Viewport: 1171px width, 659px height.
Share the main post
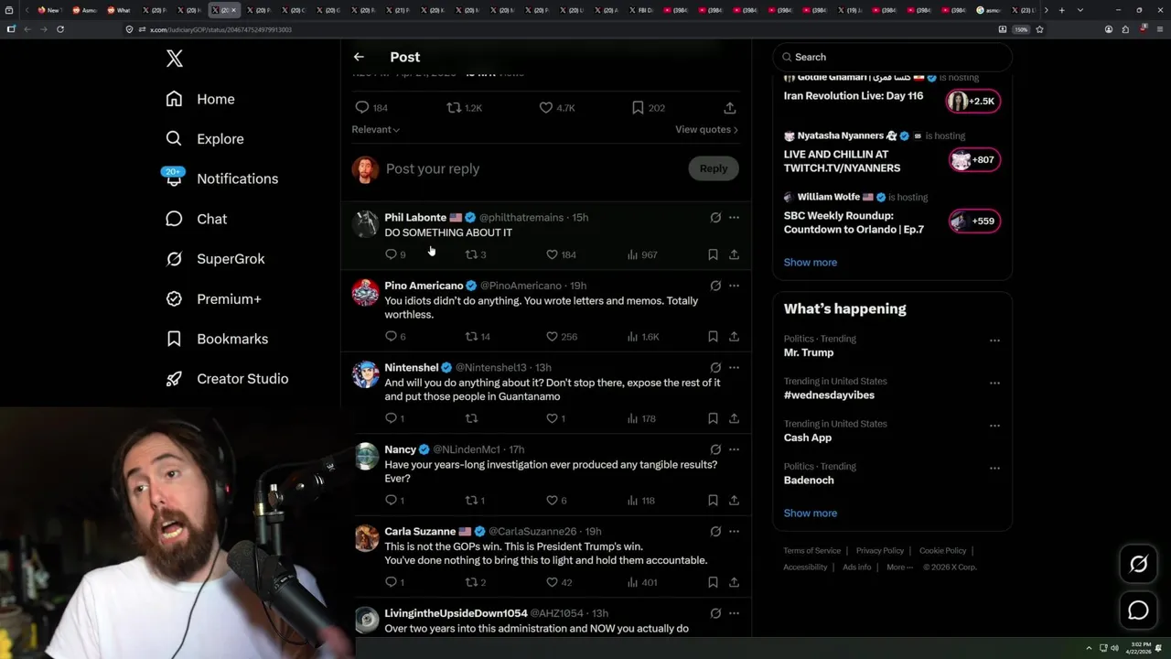730,108
